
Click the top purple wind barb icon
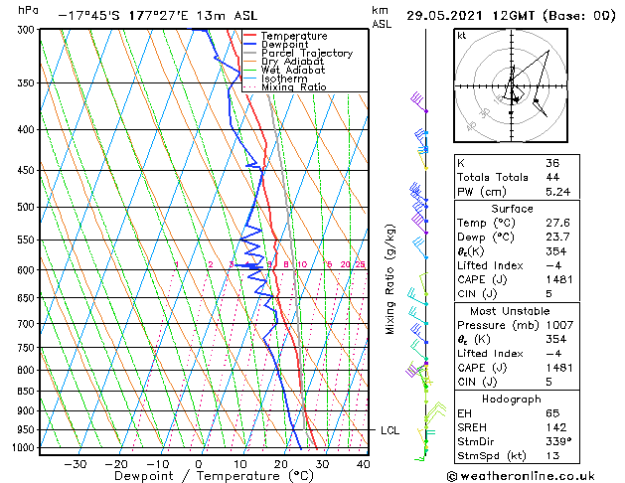[419, 102]
